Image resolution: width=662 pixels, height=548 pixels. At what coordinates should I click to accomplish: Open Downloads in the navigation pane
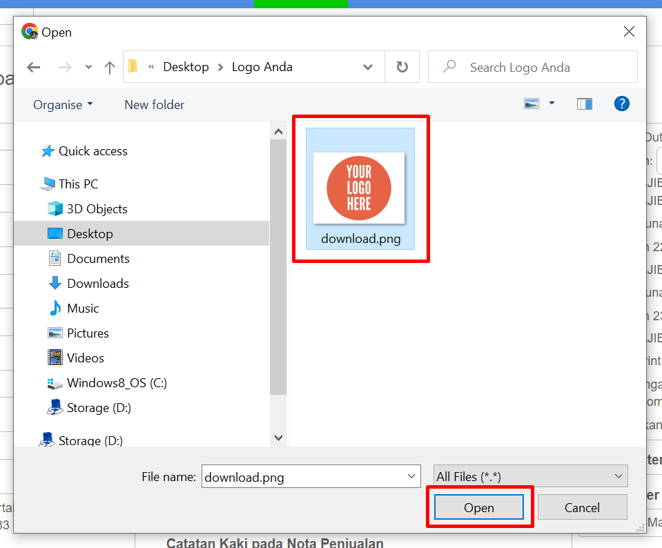point(98,284)
